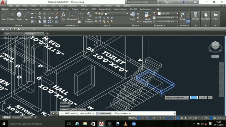Switch to Layout1 tab
The width and height of the screenshot is (226, 127).
coord(17,117)
